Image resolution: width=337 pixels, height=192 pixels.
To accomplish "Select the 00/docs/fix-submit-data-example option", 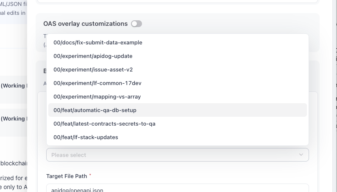I will point(98,43).
